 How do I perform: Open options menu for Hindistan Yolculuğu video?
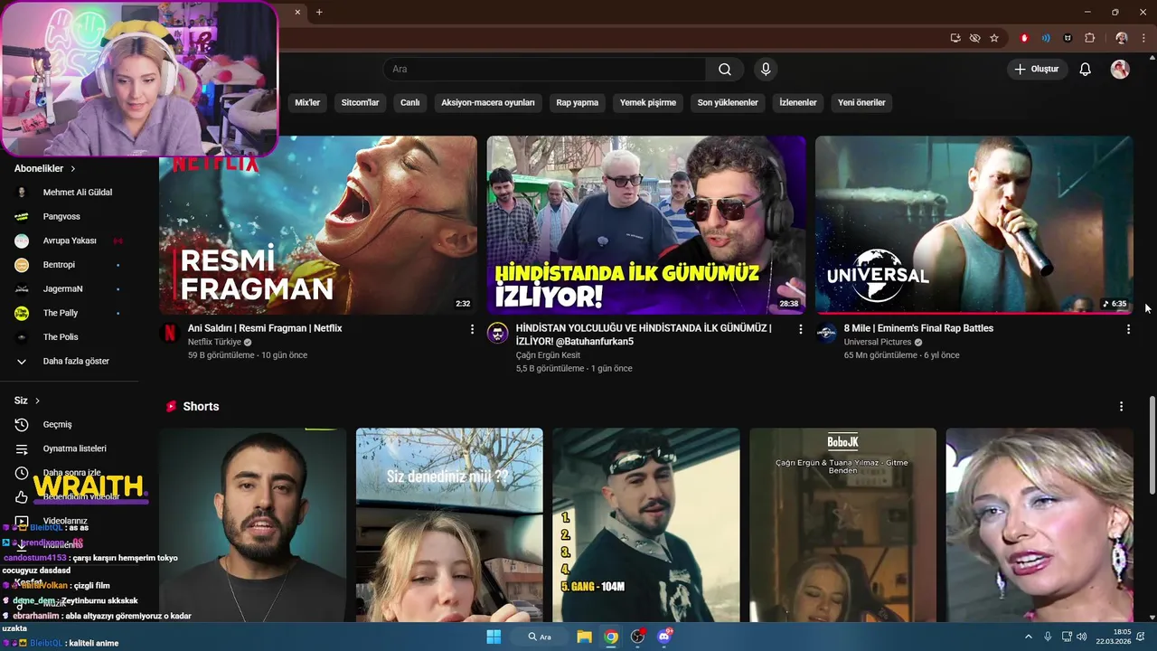coord(800,329)
